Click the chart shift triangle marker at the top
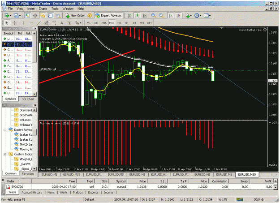280x203 pixels. tap(221, 28)
